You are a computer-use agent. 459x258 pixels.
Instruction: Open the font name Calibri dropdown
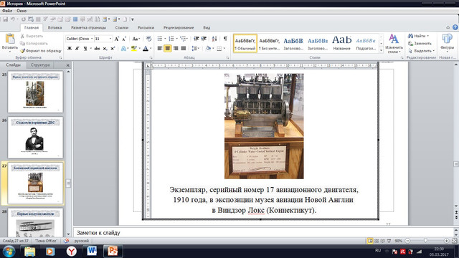(92, 39)
